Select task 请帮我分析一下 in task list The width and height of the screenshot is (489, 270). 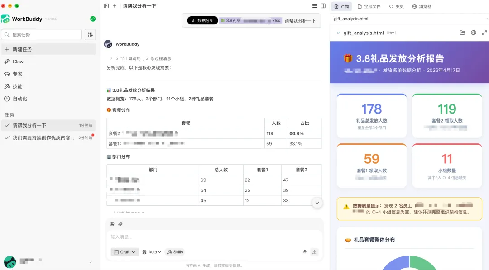(x=48, y=125)
